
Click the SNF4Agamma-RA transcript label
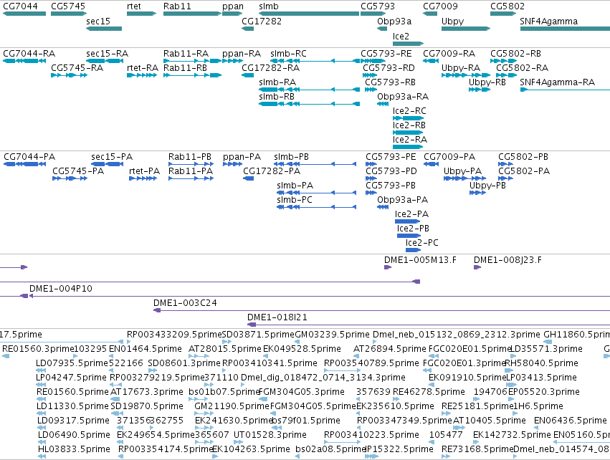pyautogui.click(x=557, y=82)
